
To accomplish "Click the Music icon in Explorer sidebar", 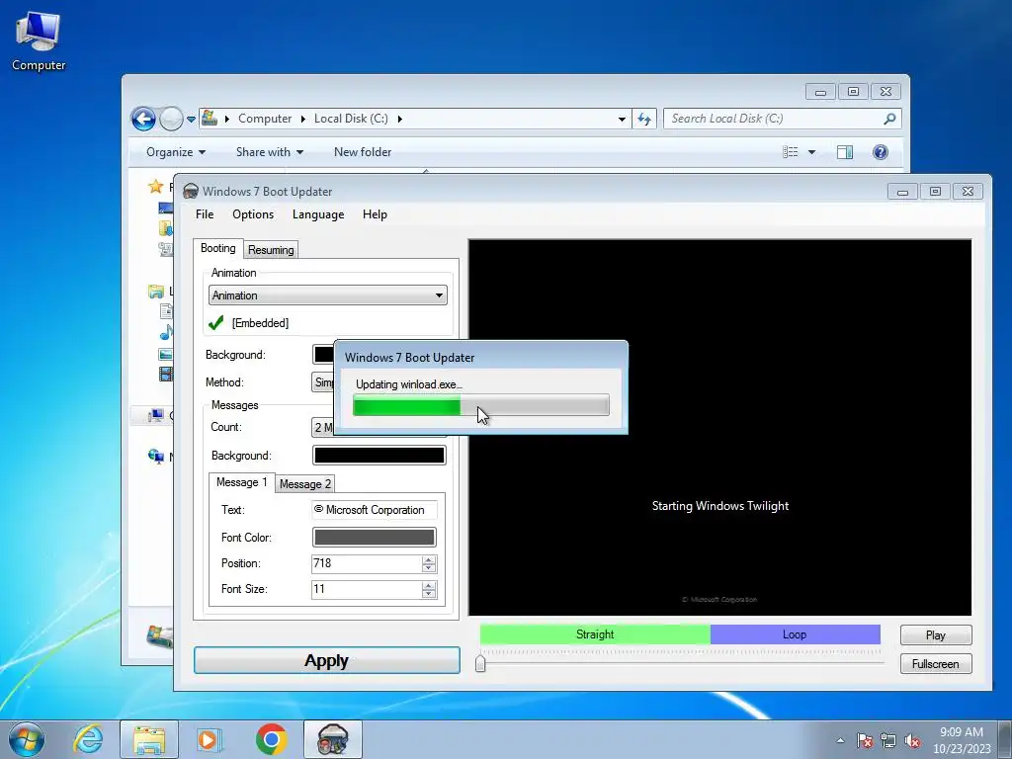I will click(166, 333).
